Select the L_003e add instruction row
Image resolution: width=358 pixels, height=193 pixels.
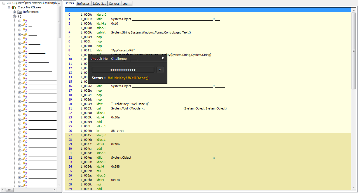coord(208,122)
